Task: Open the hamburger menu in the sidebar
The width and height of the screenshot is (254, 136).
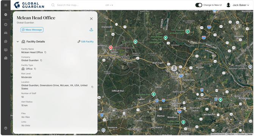Action: click(6, 5)
